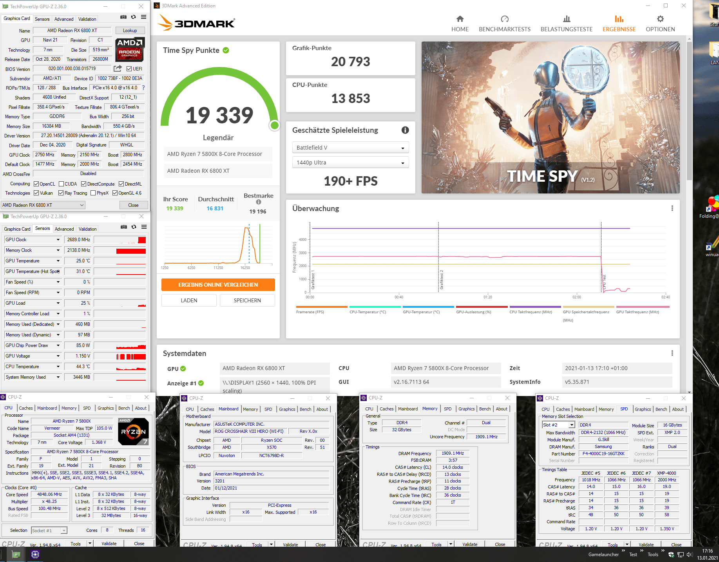This screenshot has width=719, height=562.
Task: Toggle the DirectML checkbox
Action: [121, 184]
